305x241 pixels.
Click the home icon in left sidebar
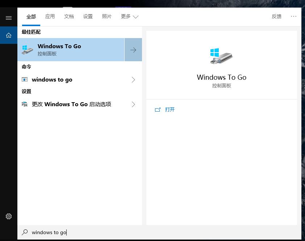click(x=8, y=35)
